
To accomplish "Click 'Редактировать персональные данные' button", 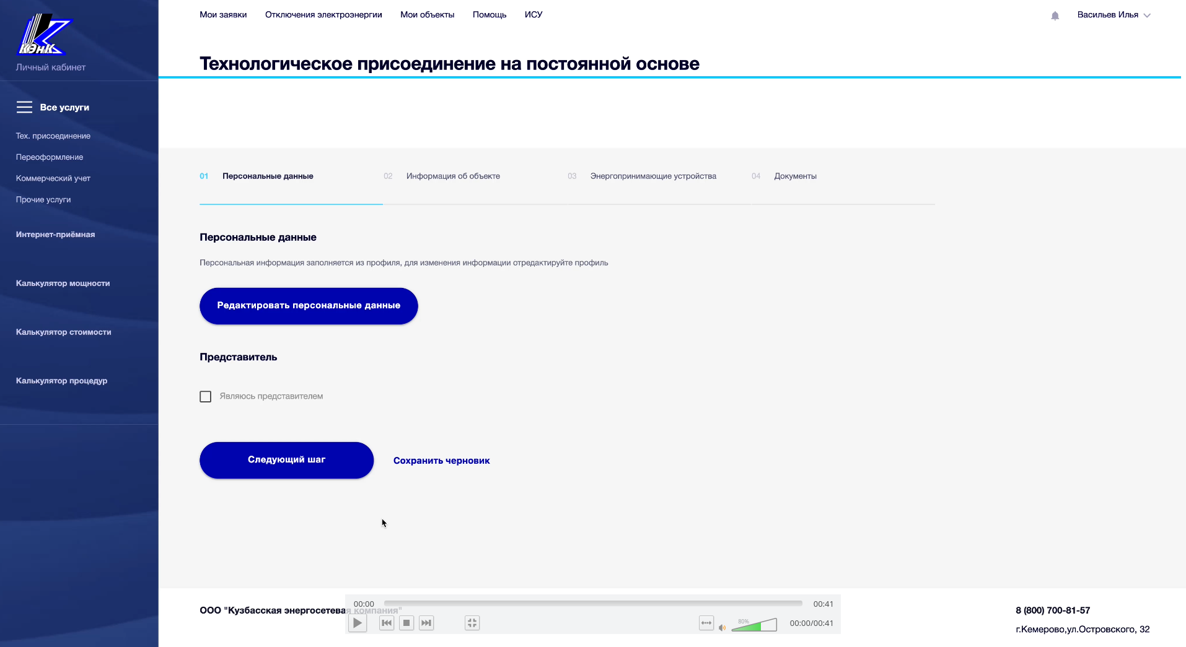I will click(309, 306).
